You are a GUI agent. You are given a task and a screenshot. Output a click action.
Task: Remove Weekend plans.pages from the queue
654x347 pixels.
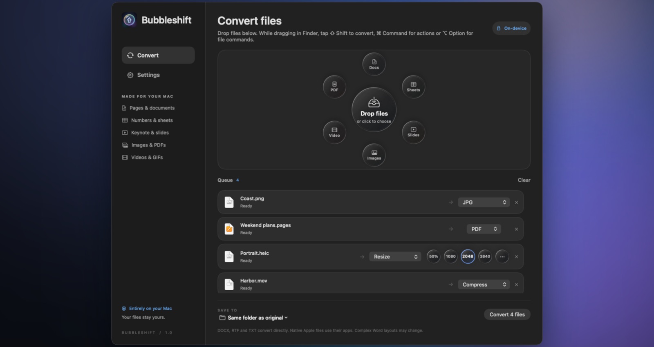point(516,229)
